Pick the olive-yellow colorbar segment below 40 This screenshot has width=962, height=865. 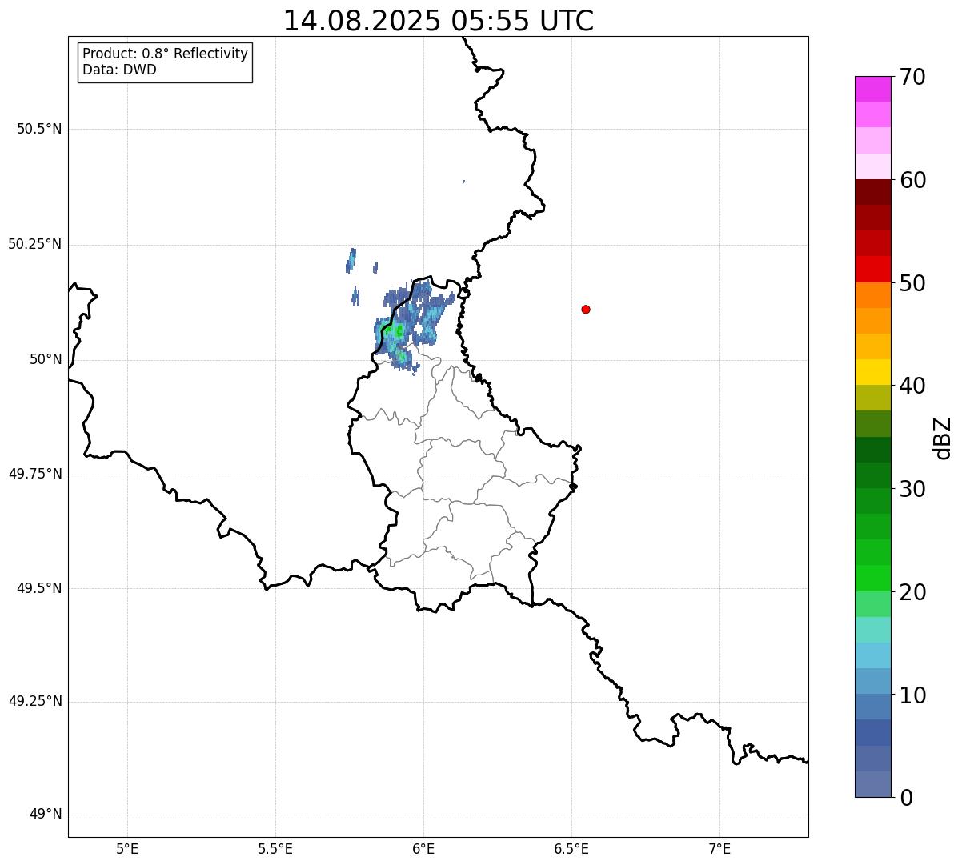pos(872,398)
